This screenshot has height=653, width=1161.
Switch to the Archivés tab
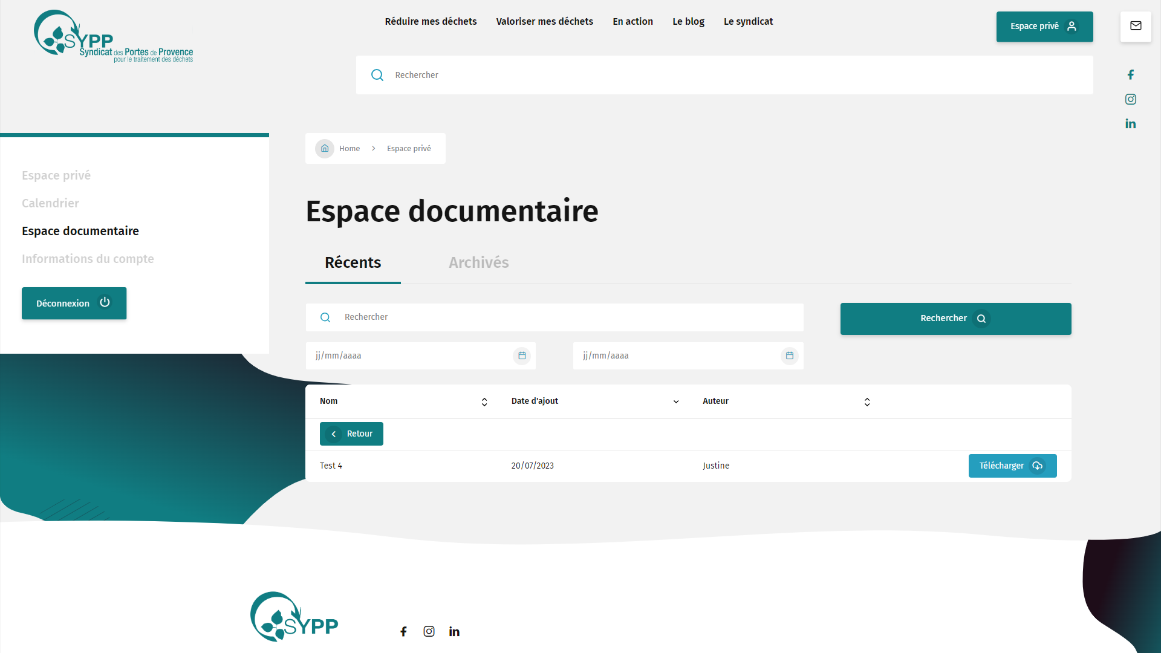478,262
